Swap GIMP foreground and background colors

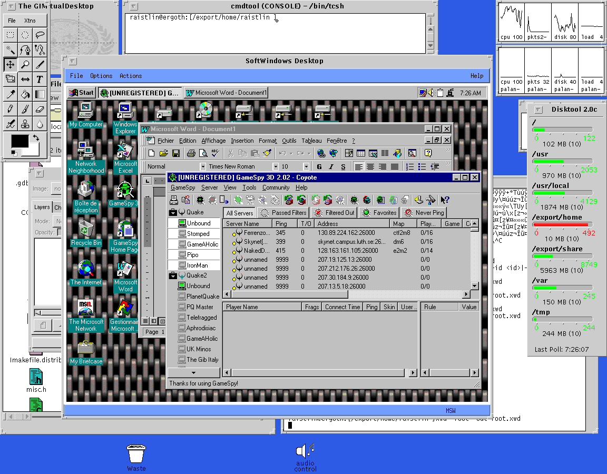(x=36, y=137)
